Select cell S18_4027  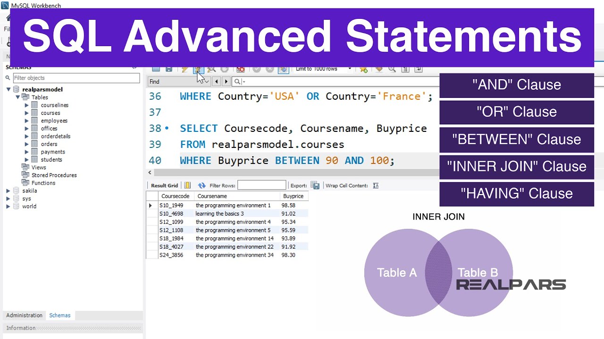point(176,247)
